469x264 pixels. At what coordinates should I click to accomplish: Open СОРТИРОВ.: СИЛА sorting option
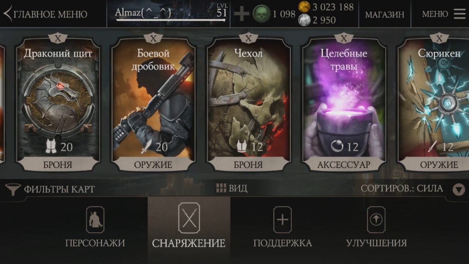tap(402, 188)
